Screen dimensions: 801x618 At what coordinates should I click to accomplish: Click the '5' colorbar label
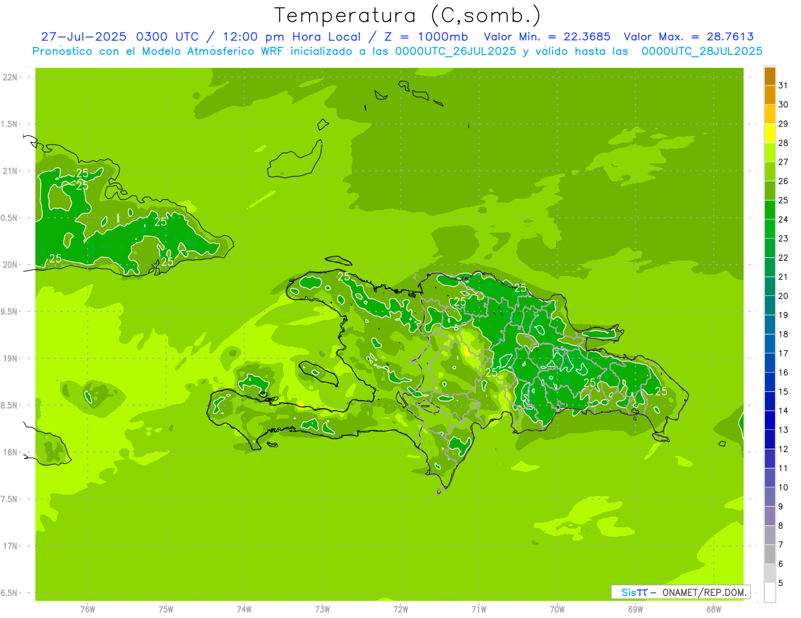click(780, 583)
